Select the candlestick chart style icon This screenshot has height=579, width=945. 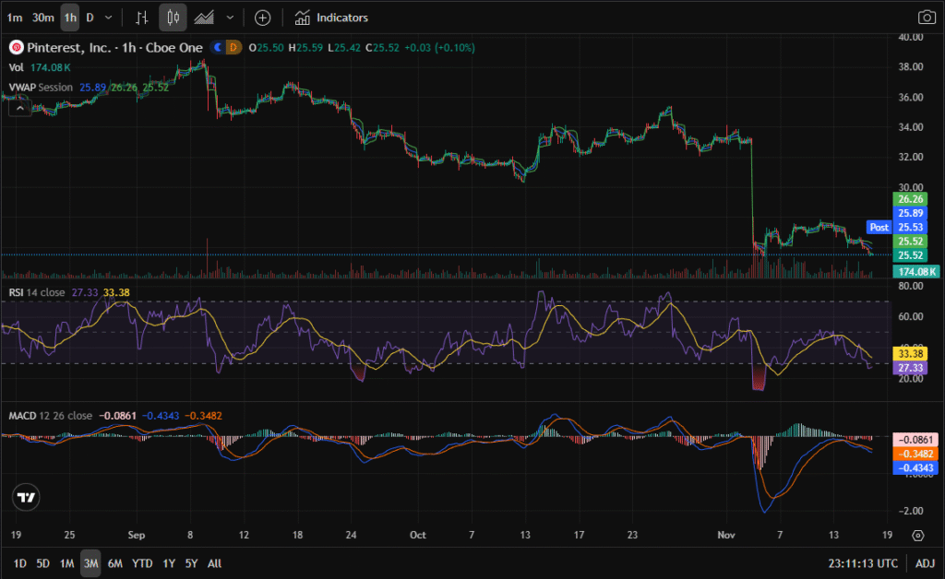pyautogui.click(x=173, y=18)
